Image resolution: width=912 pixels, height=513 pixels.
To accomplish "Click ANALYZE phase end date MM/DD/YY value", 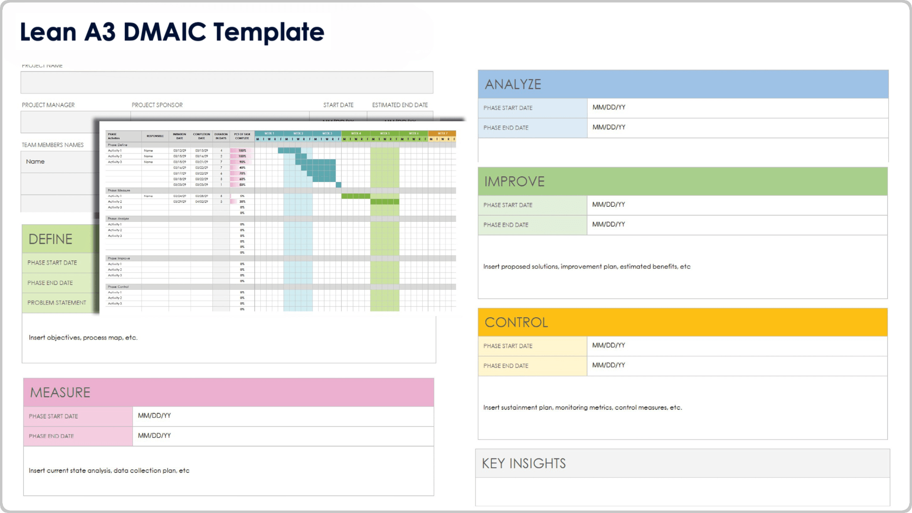I will coord(609,127).
